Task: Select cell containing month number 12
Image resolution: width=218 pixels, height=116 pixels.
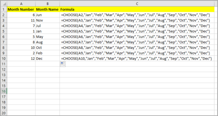Action: click(x=21, y=58)
